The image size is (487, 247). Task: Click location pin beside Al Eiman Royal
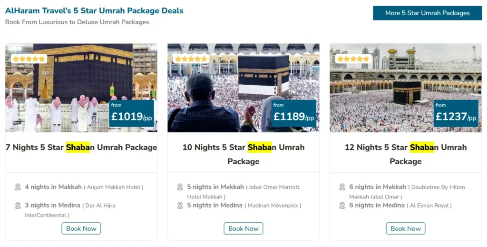pyautogui.click(x=342, y=206)
